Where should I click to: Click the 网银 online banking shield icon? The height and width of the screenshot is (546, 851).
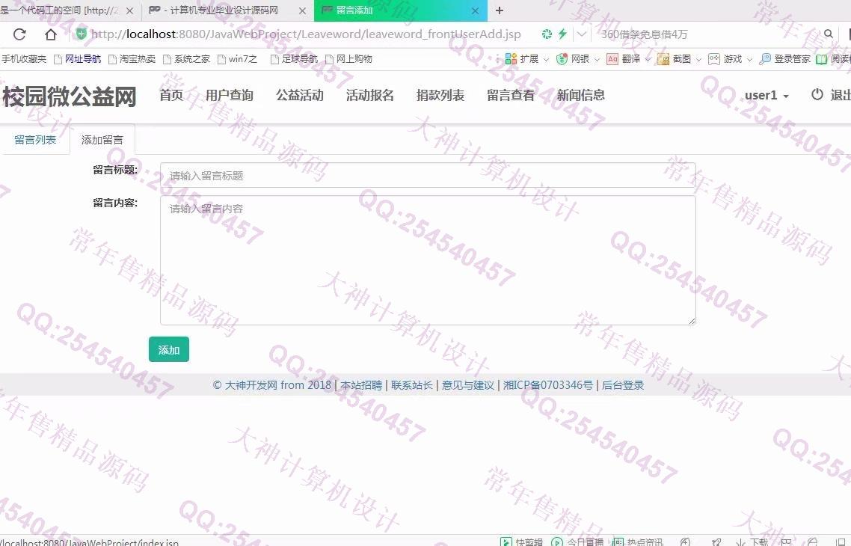pos(562,58)
